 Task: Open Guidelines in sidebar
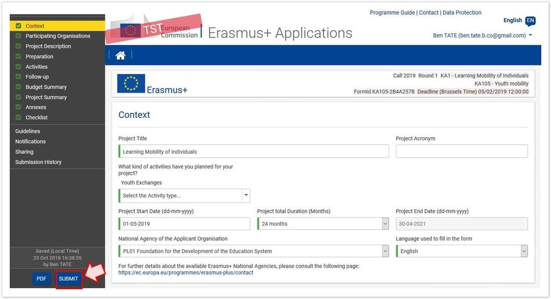pyautogui.click(x=27, y=131)
